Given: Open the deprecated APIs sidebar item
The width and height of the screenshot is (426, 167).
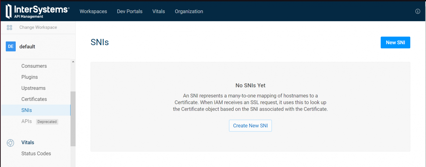Looking at the screenshot, I should click(x=27, y=121).
